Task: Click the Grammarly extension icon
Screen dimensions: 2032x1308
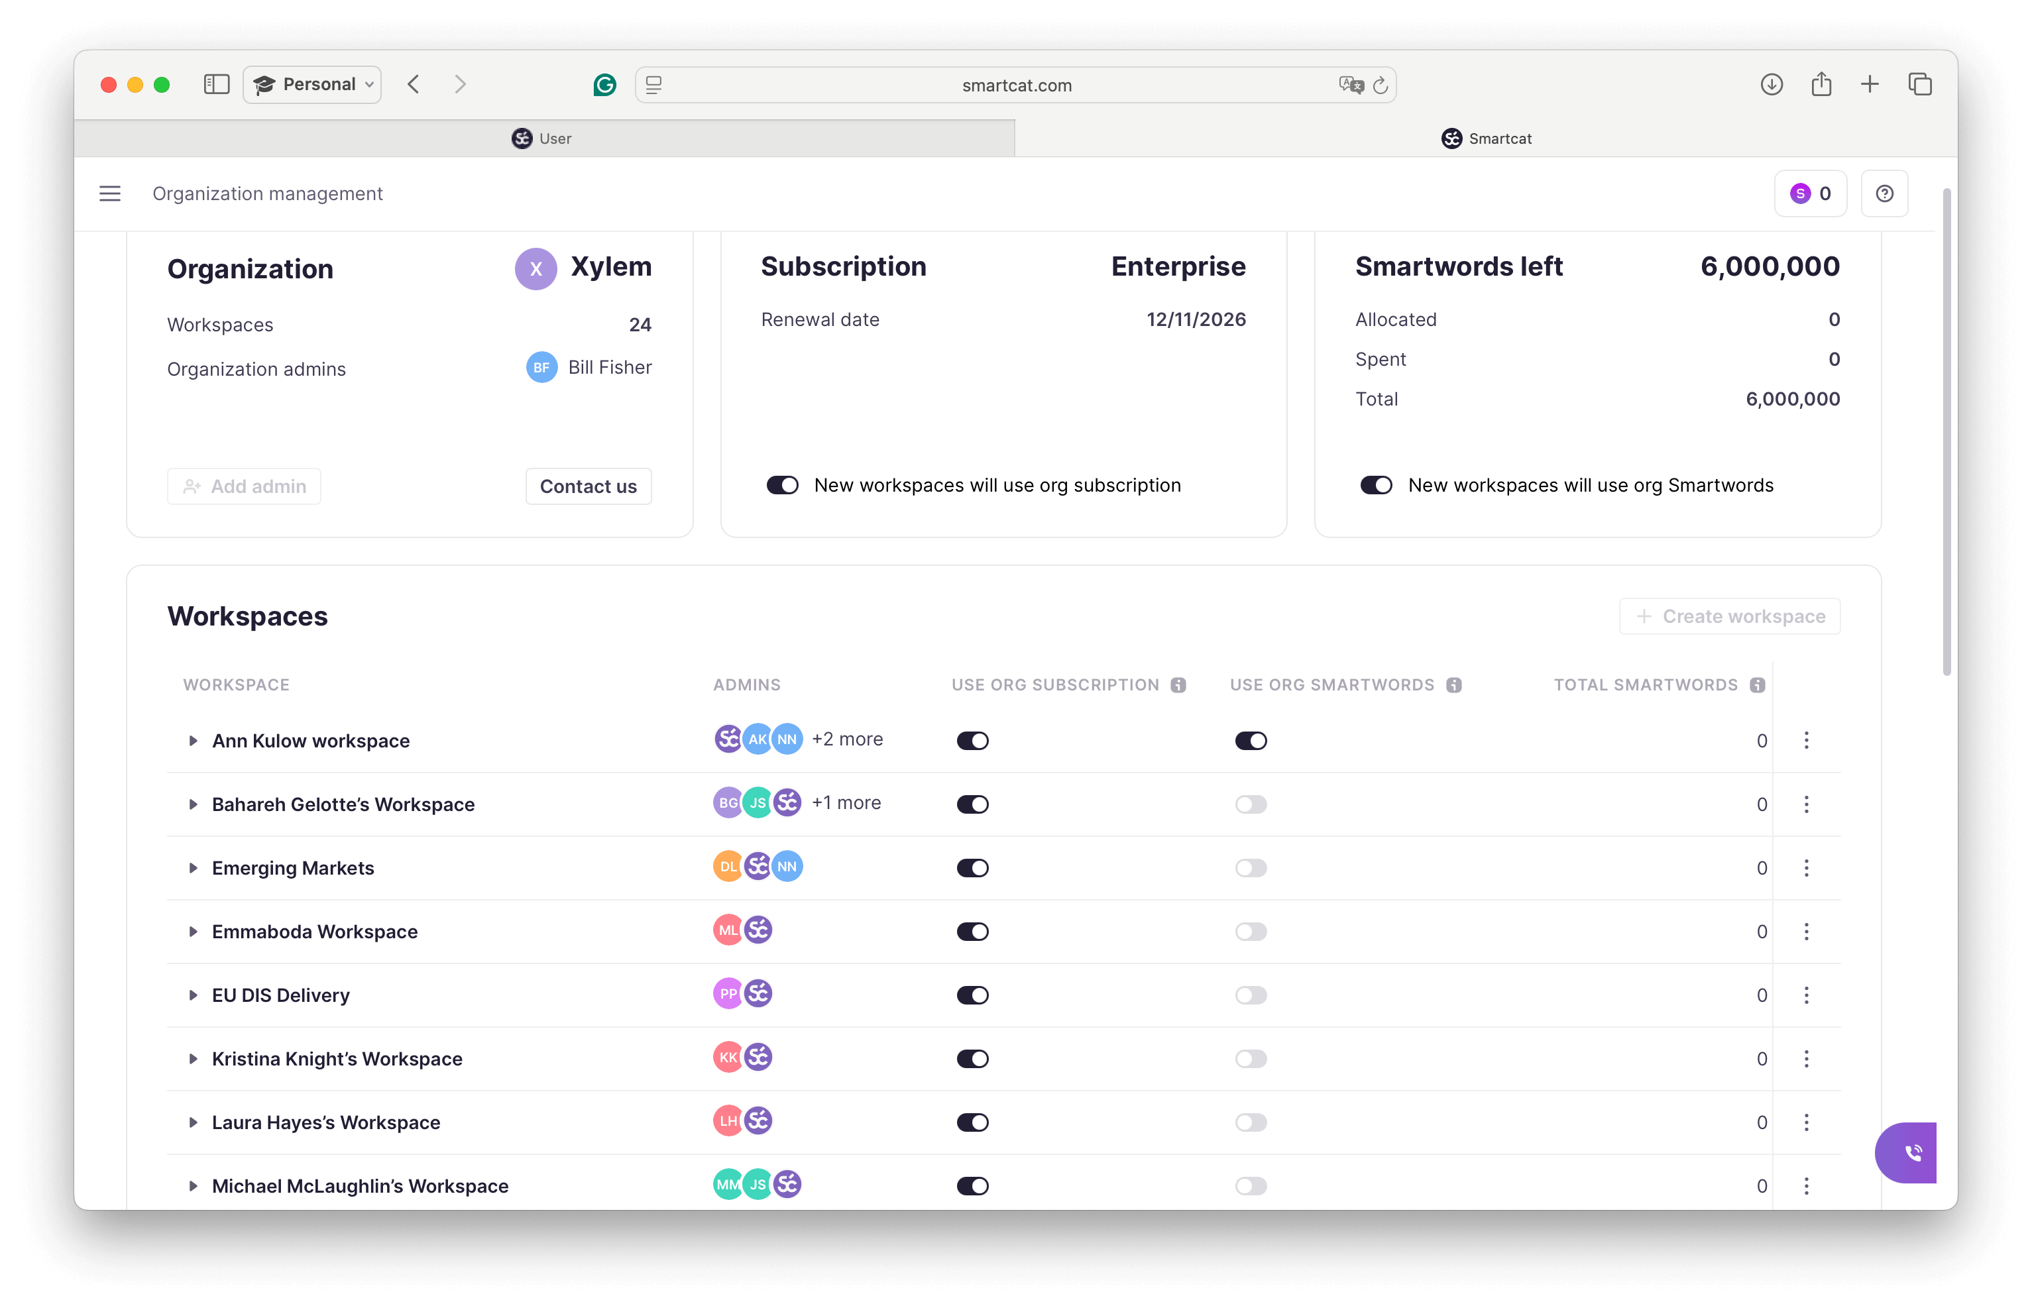Action: coord(604,84)
